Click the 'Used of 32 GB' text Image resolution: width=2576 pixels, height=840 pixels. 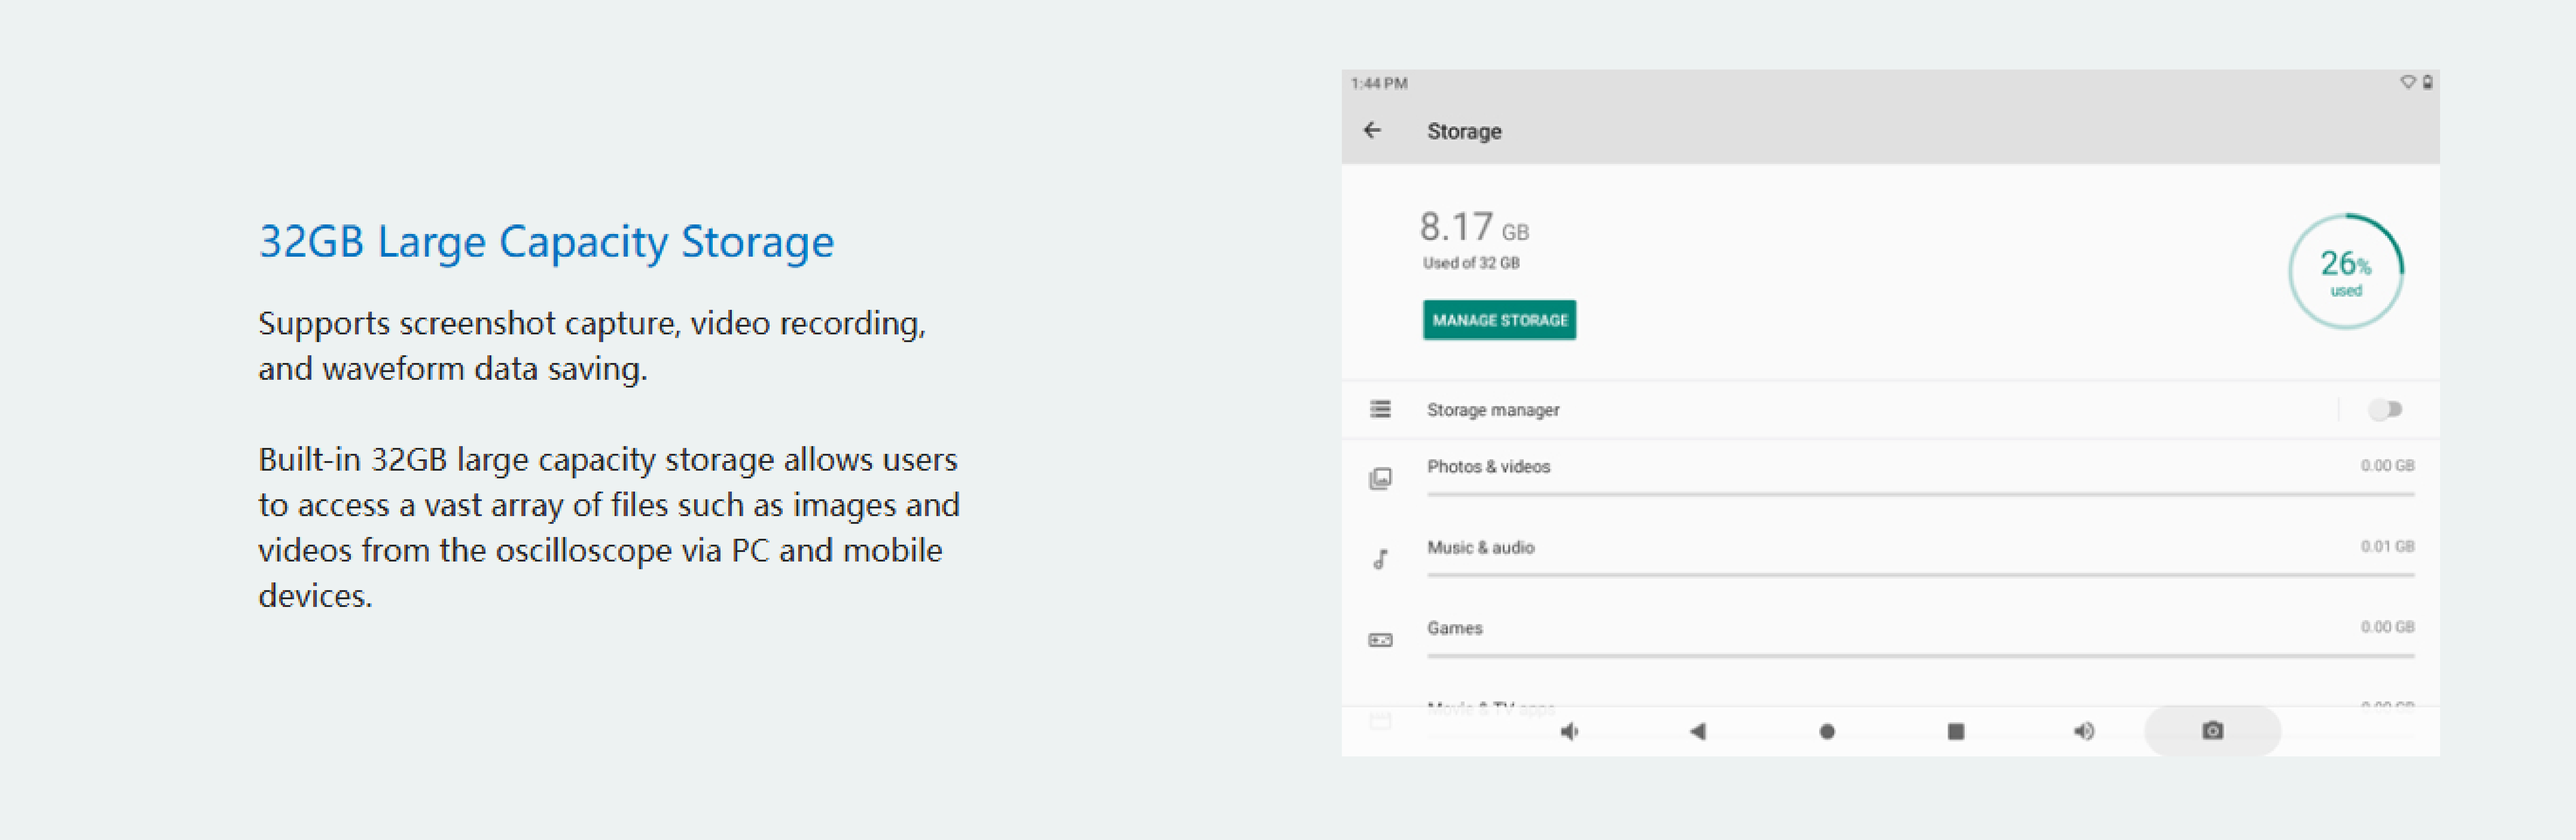click(1471, 263)
